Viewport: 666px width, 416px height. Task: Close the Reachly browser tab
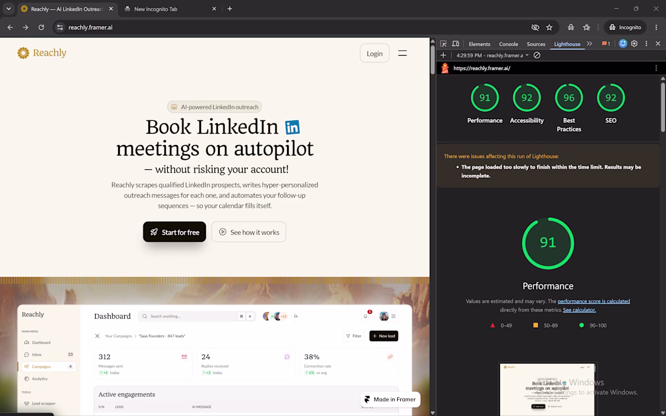[111, 8]
